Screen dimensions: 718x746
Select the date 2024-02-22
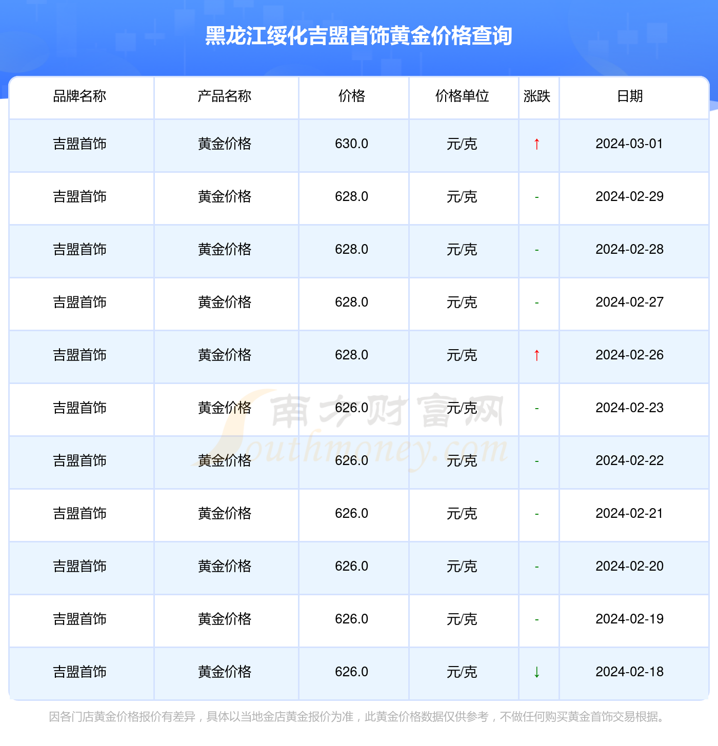point(630,461)
